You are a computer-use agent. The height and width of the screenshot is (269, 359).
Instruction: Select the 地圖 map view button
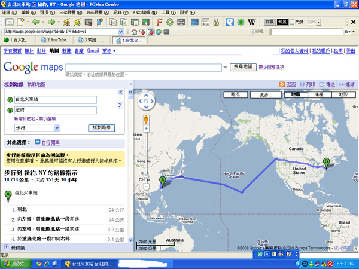(296, 94)
